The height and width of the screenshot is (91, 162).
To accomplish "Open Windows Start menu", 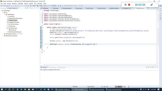I will 2,89.
